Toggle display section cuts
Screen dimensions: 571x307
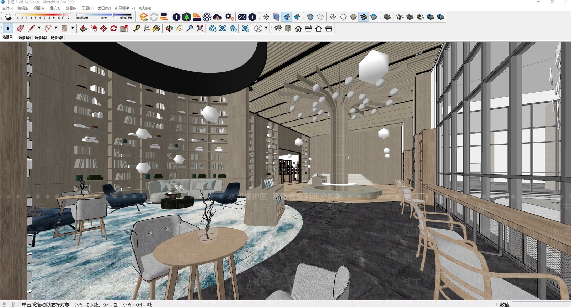pos(287,17)
